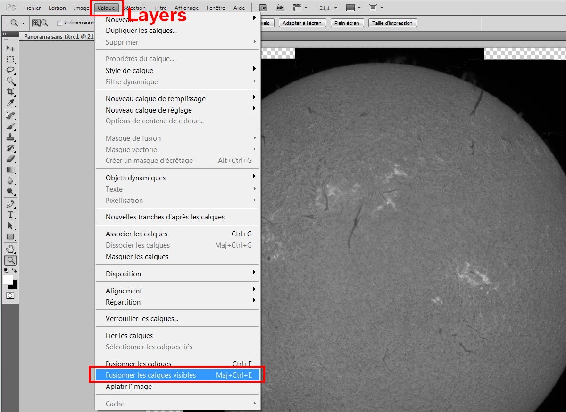Choose Masquer les calques

pyautogui.click(x=177, y=256)
